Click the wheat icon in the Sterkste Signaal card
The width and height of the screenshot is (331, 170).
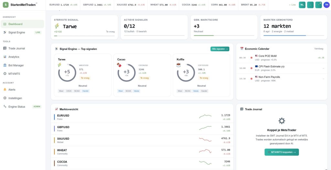click(57, 26)
